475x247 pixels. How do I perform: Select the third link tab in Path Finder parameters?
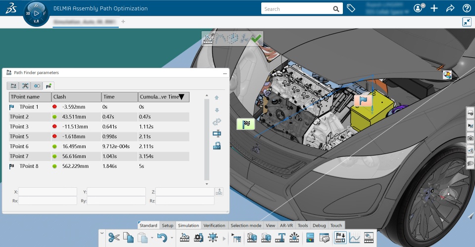coord(37,86)
